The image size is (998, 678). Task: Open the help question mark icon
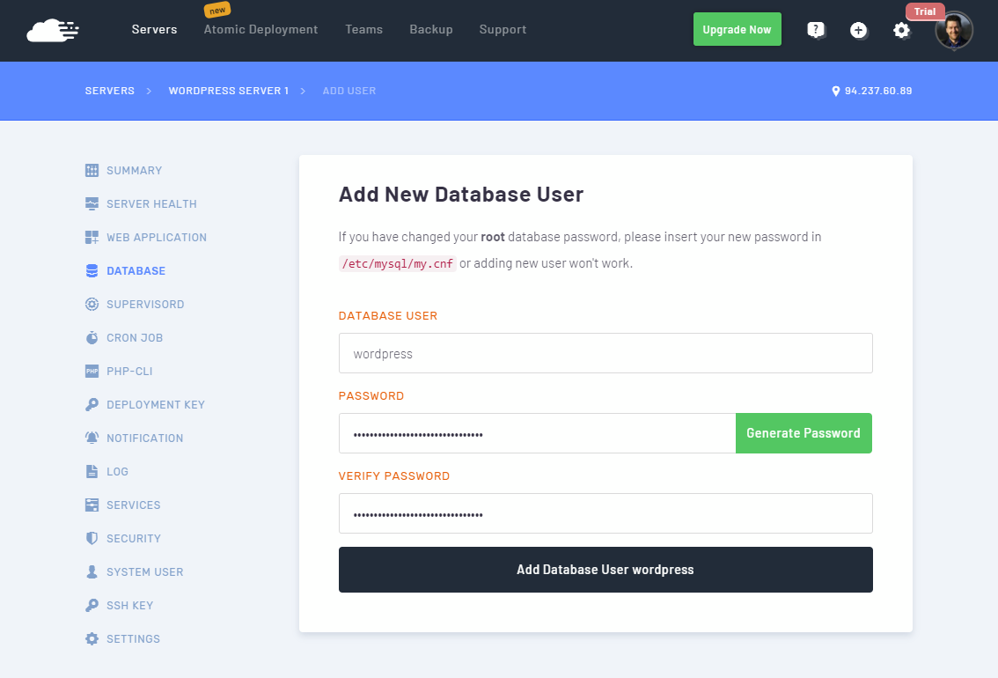(816, 30)
